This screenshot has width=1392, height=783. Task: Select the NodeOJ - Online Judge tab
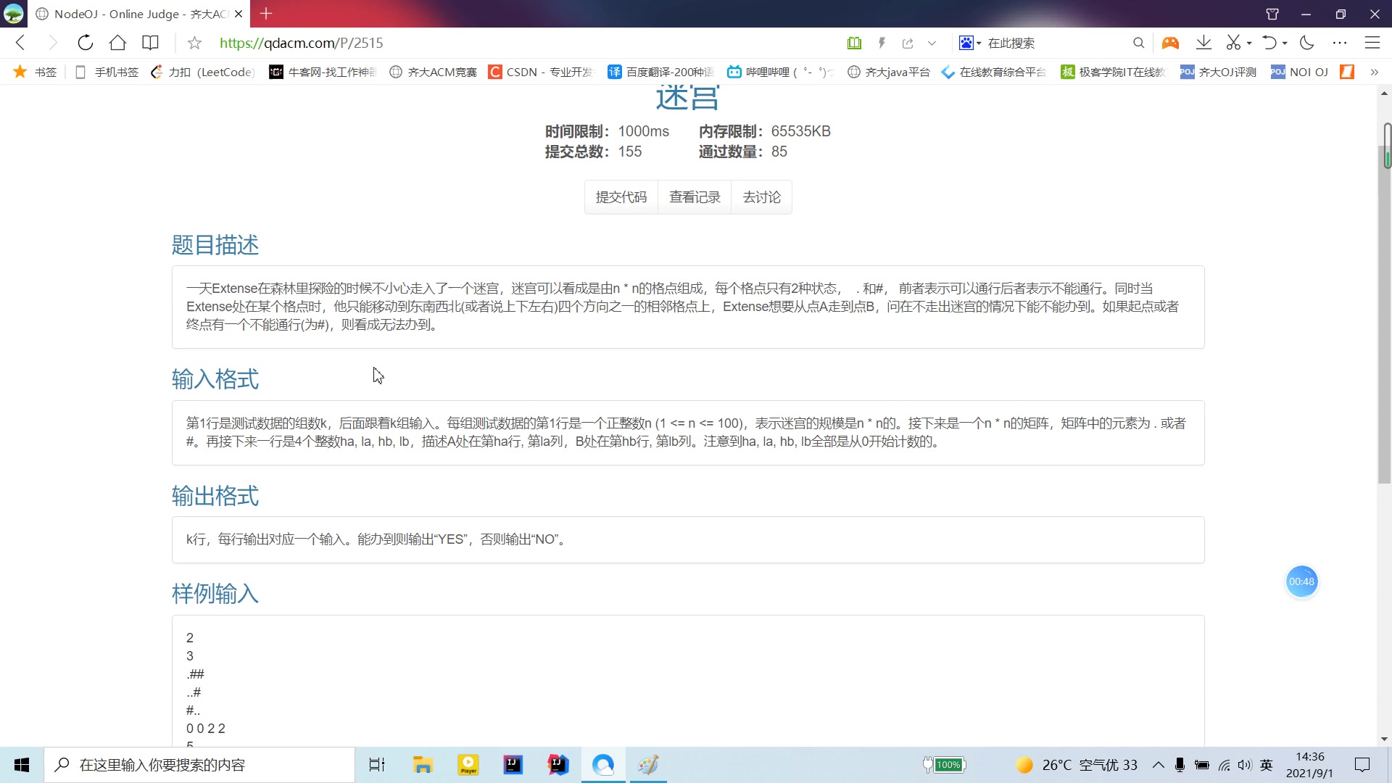click(x=138, y=14)
